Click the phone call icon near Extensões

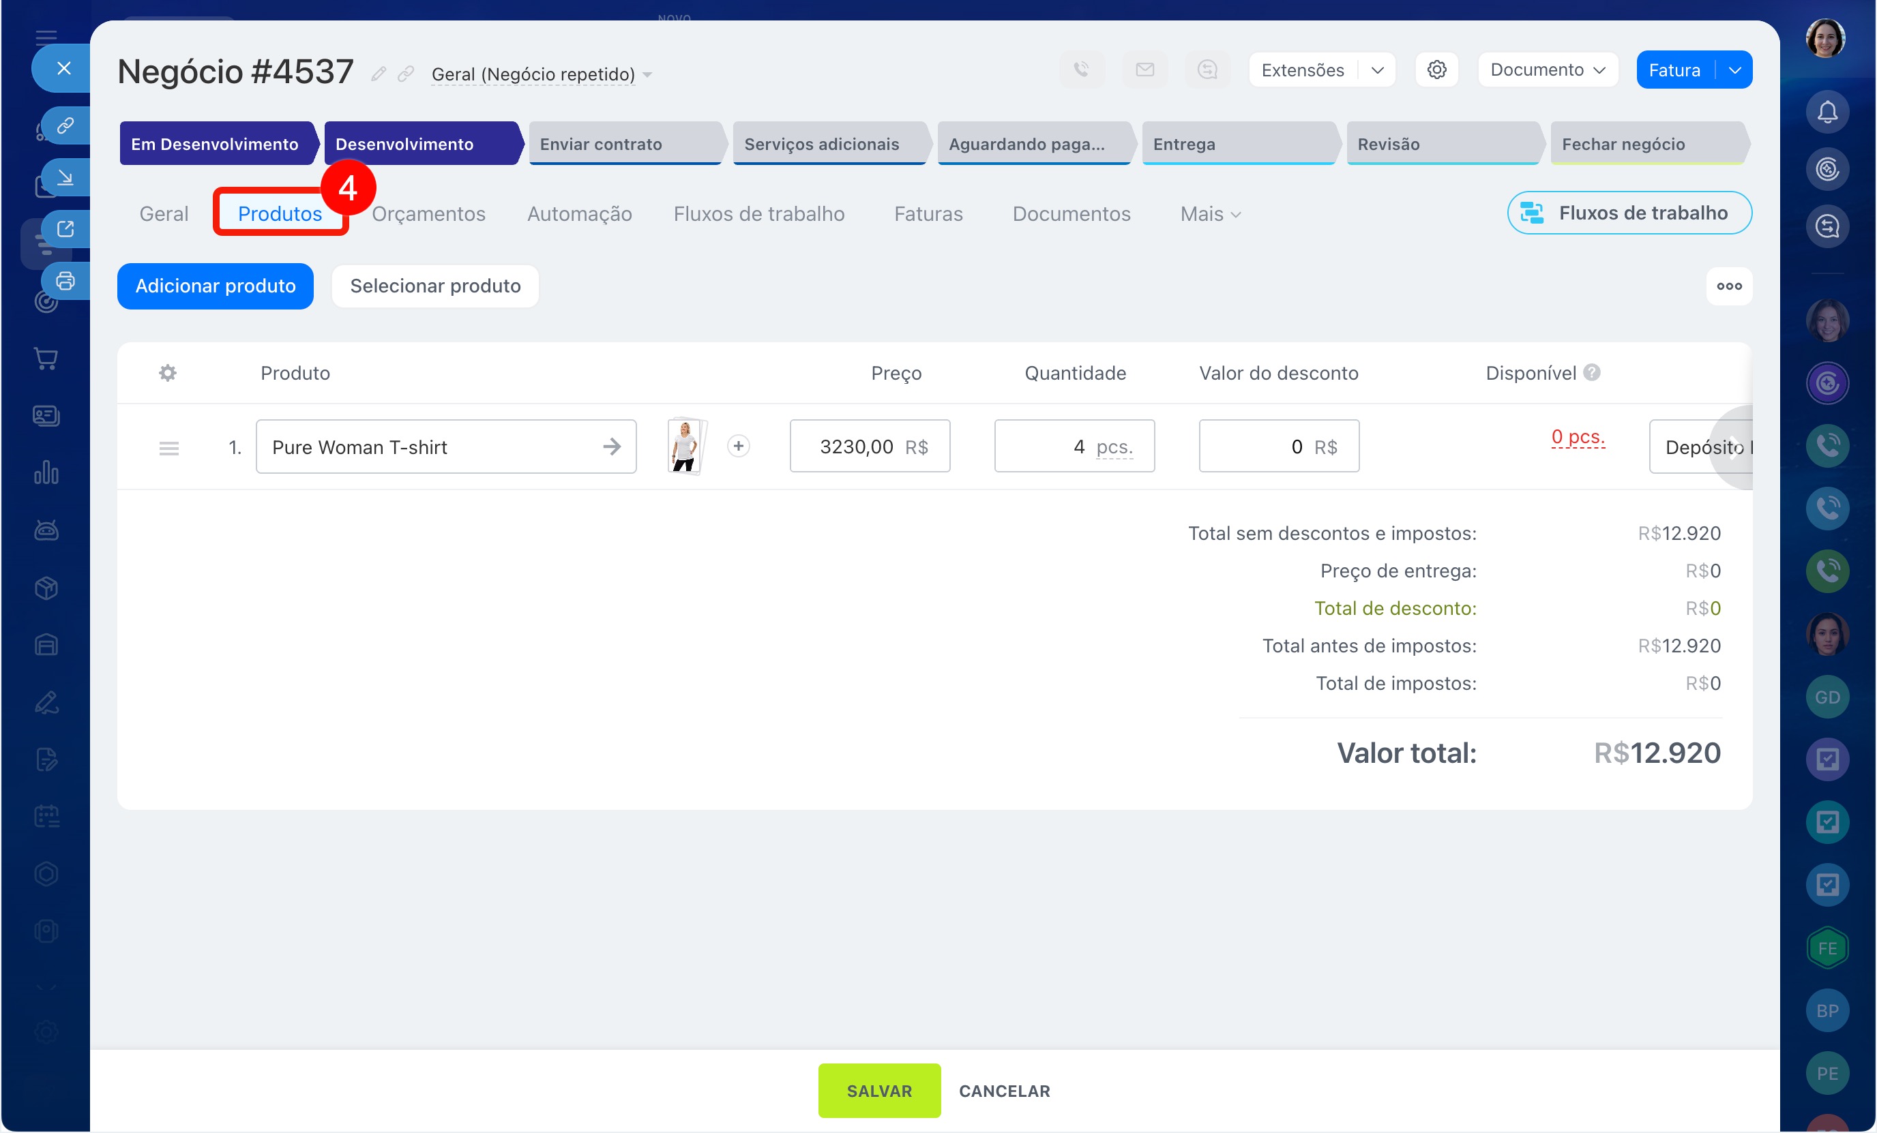point(1082,70)
